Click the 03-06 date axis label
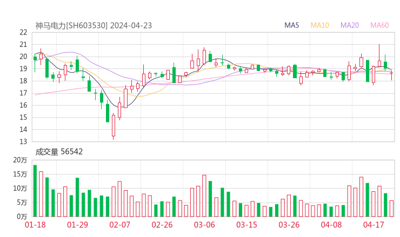The width and height of the screenshot is (400, 237). pos(204,225)
